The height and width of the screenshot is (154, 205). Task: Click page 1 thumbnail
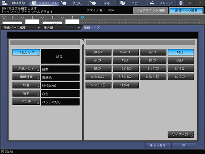tap(12, 22)
